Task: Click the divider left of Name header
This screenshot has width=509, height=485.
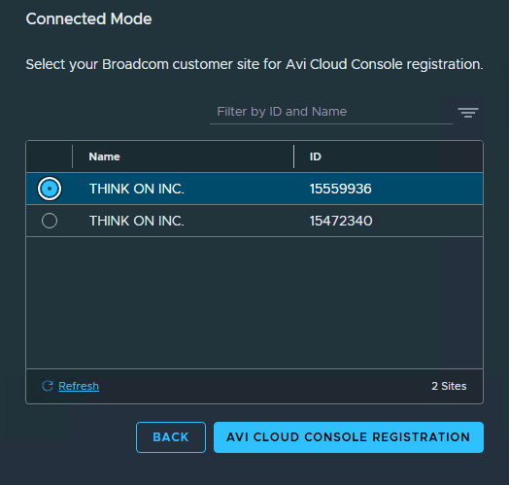Action: point(72,156)
